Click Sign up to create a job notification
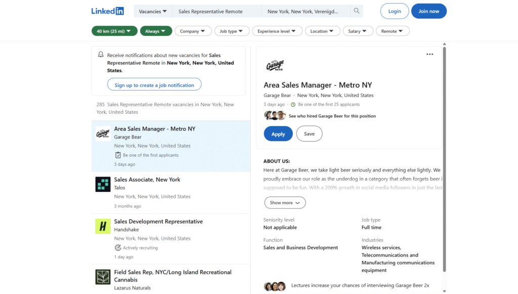The image size is (518, 294). click(x=154, y=85)
